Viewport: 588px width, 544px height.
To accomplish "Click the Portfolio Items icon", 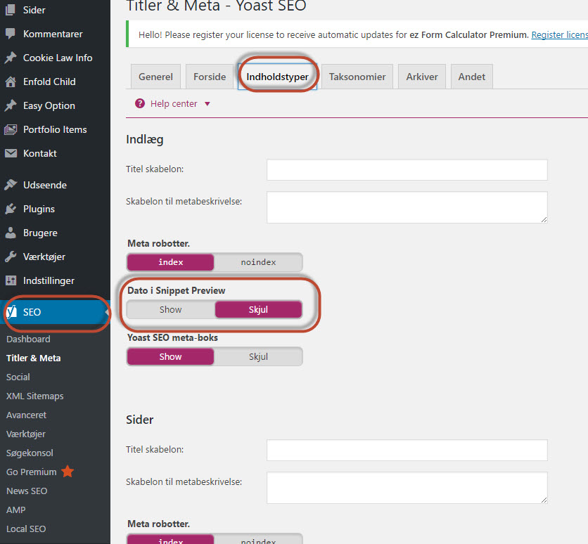I will [11, 129].
